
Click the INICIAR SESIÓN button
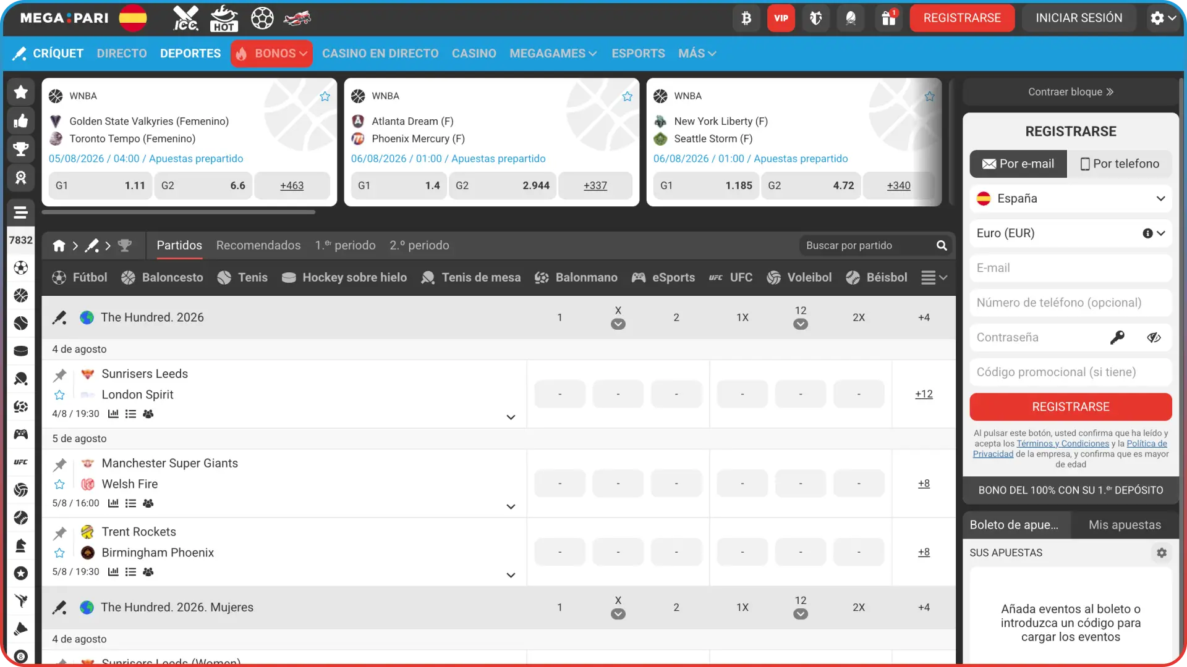(x=1079, y=18)
